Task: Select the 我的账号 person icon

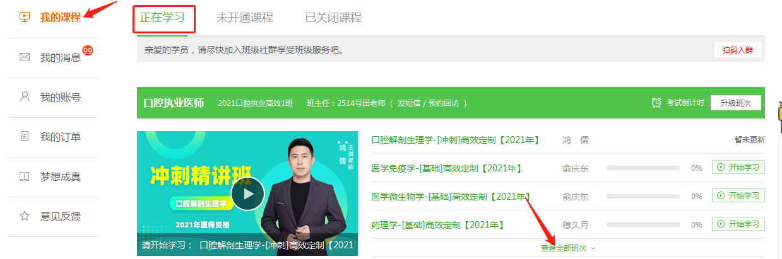Action: [25, 97]
